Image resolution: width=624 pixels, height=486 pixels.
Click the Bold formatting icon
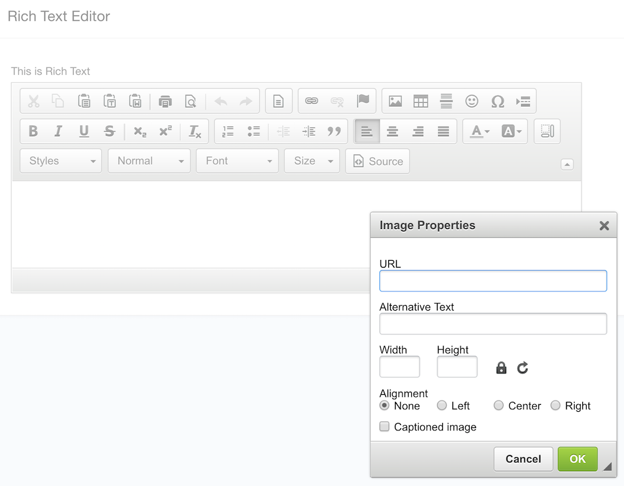tap(34, 131)
